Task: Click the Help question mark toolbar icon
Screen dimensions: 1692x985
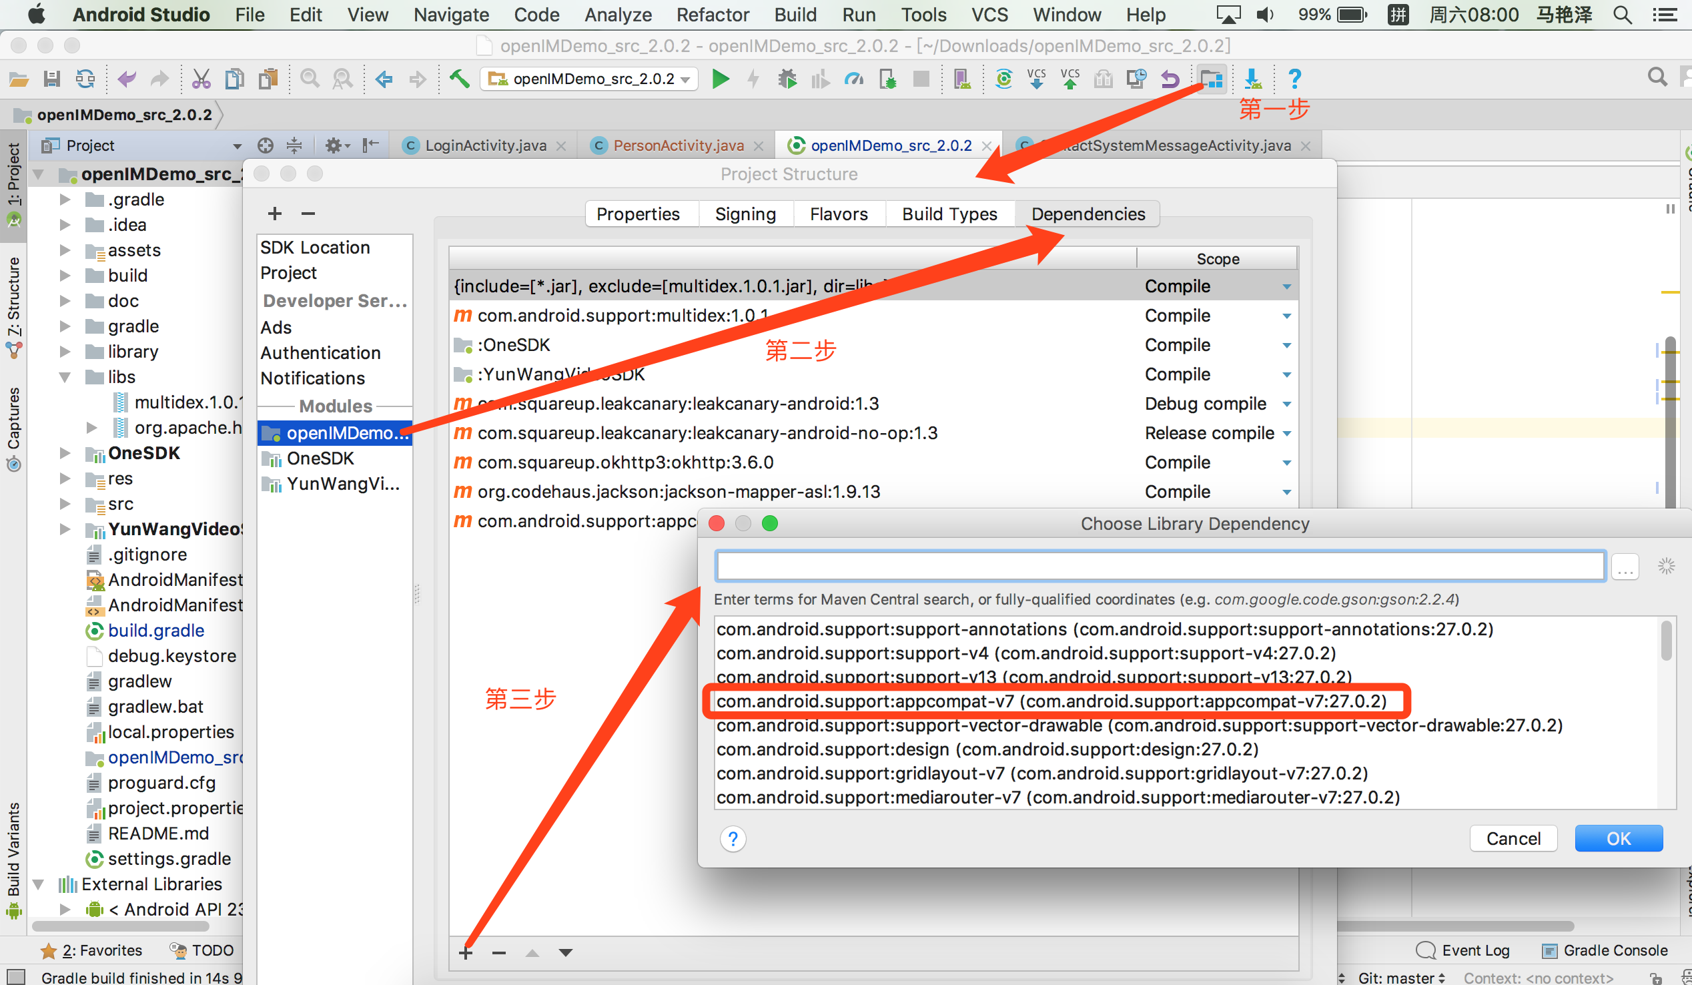Action: [x=1295, y=79]
